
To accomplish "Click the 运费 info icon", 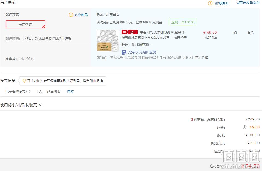I will [x=244, y=127].
